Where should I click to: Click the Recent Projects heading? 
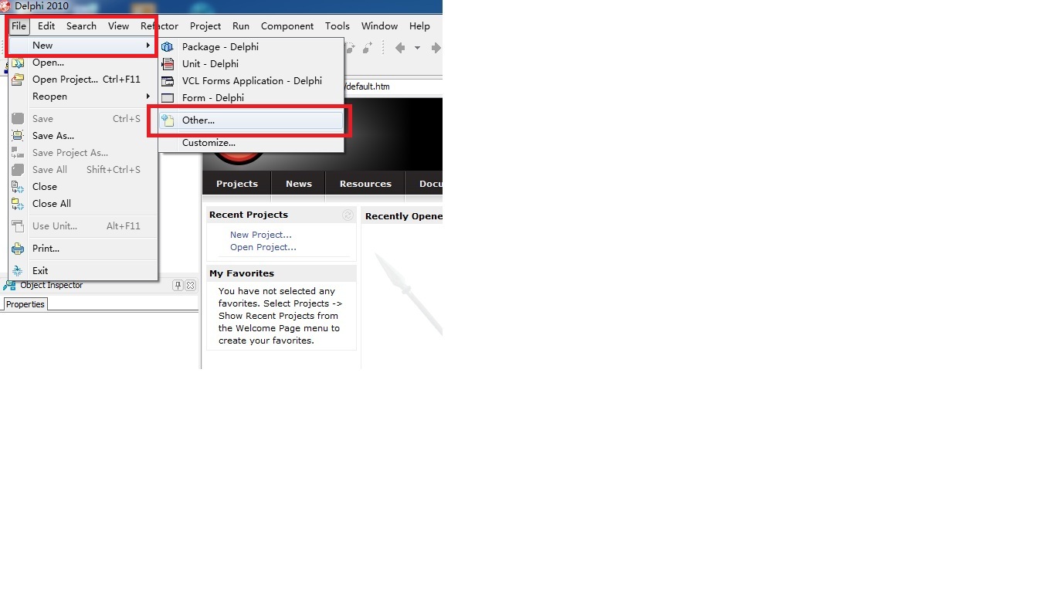coord(249,215)
